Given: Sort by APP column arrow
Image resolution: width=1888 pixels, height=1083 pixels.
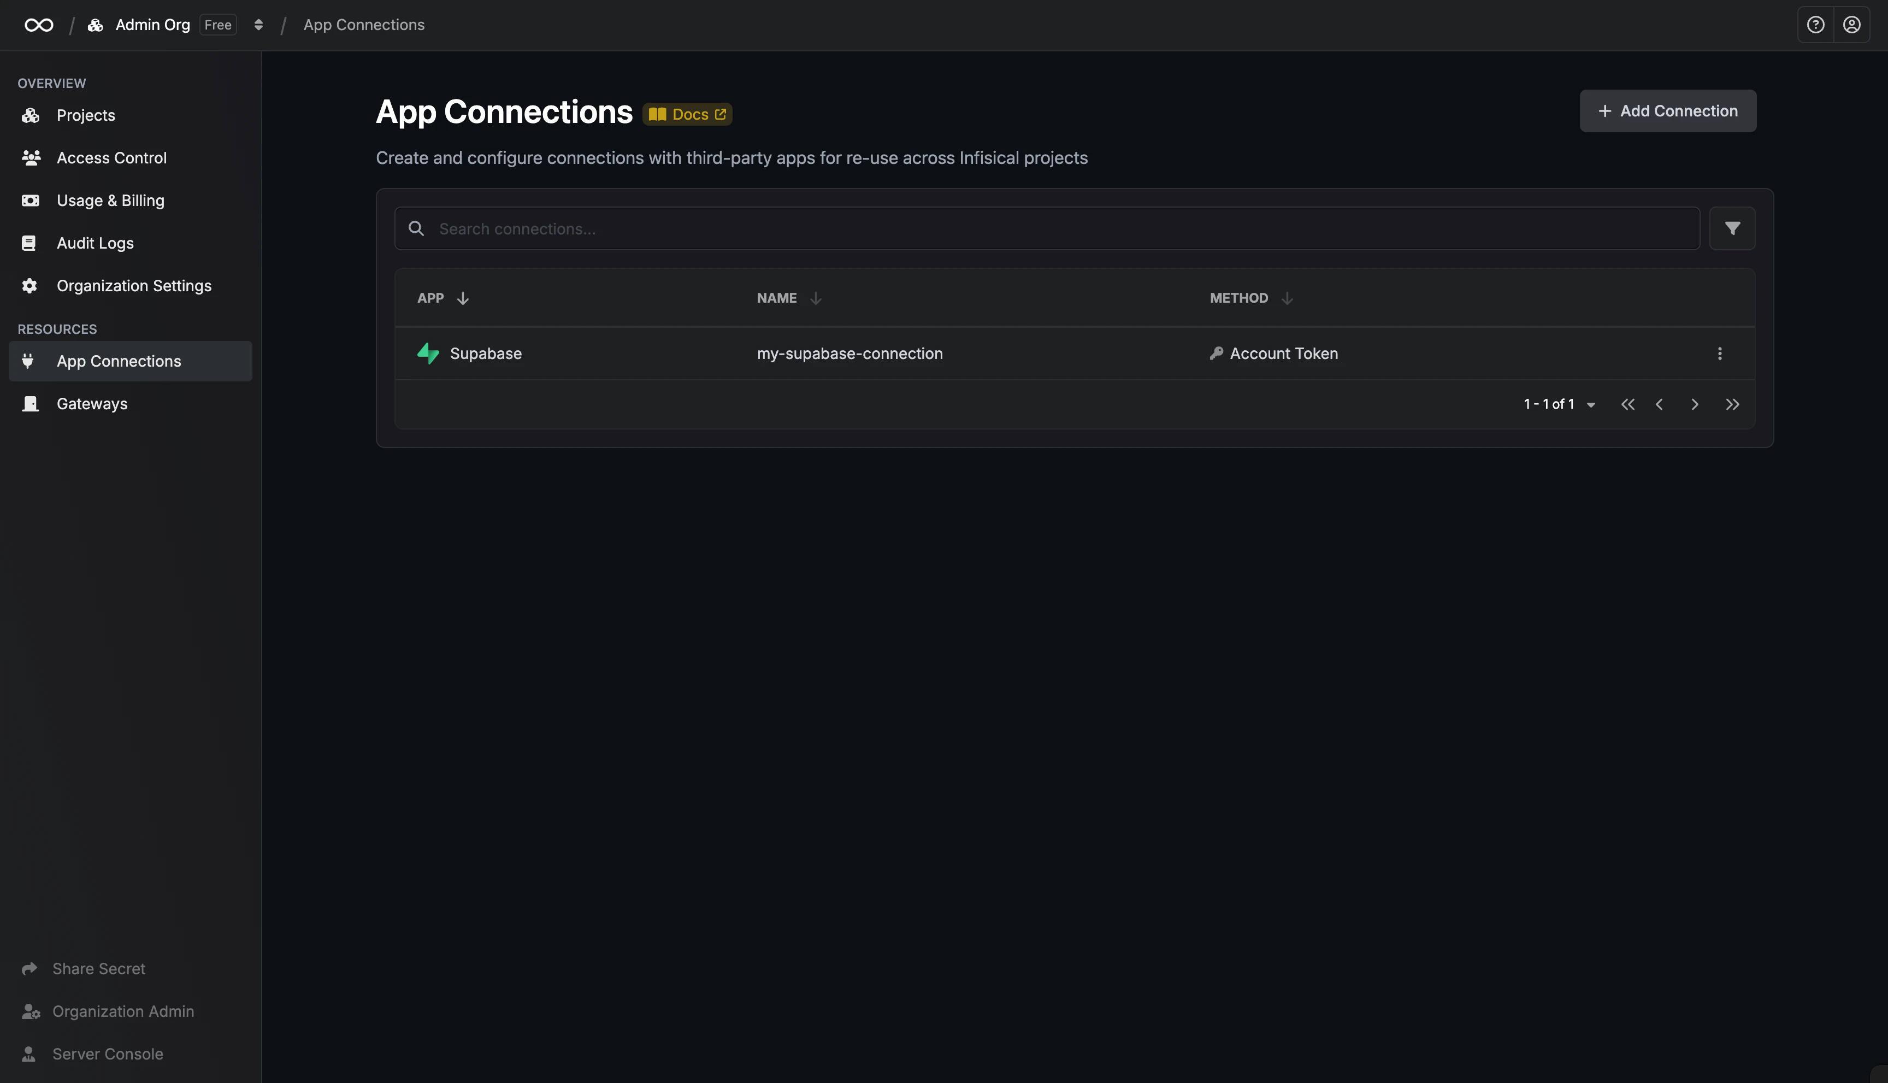Looking at the screenshot, I should pyautogui.click(x=463, y=298).
